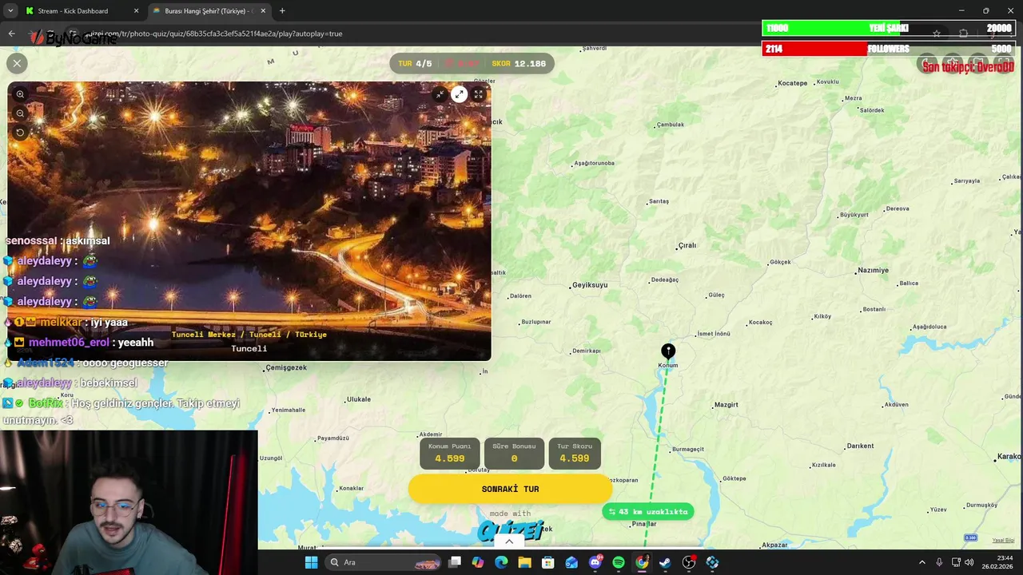Click the microphone tray icon
Screen dimensions: 1023x575
[939, 562]
